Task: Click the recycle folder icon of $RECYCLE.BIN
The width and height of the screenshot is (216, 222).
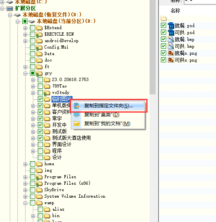Action: (x=39, y=34)
